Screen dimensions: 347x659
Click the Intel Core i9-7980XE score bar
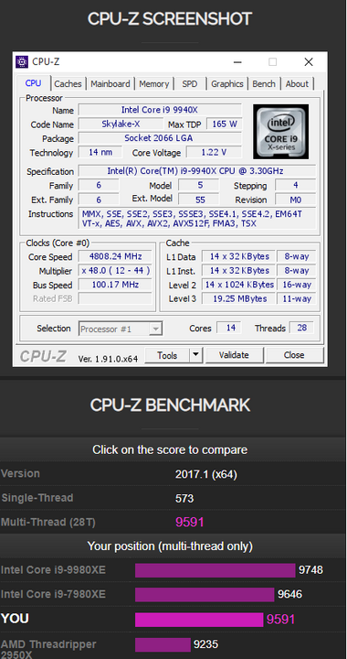(x=205, y=595)
